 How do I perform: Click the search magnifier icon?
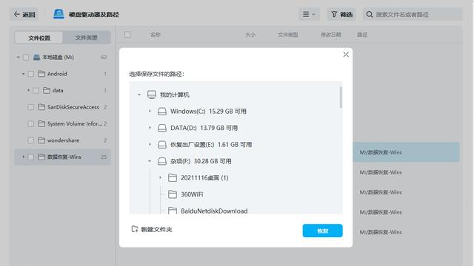pyautogui.click(x=369, y=15)
